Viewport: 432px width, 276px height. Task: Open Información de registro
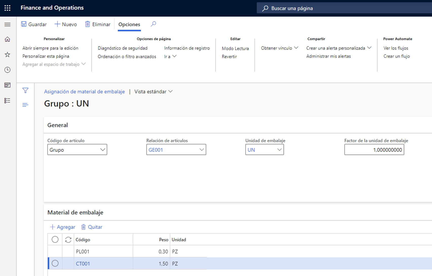click(187, 48)
